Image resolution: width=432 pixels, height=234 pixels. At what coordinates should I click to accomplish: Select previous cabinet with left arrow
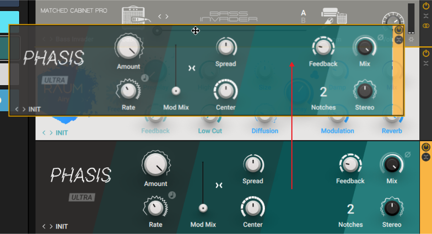[x=160, y=16]
